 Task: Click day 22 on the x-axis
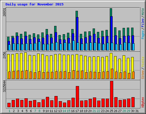pyautogui.click(x=98, y=111)
